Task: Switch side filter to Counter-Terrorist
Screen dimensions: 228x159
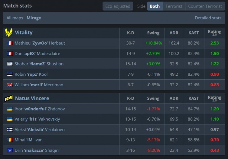Action: (x=205, y=6)
